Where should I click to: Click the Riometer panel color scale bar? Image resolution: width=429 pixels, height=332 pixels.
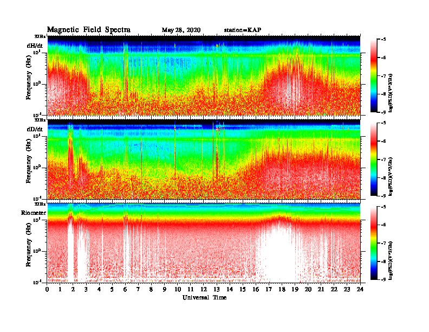point(373,243)
